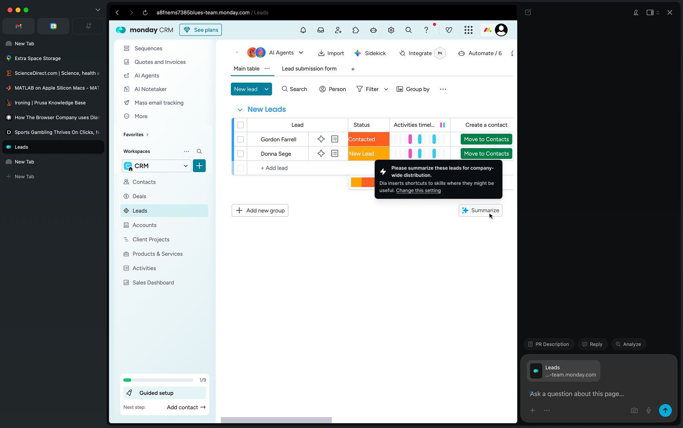
Task: Expand the Favorites section
Action: click(x=136, y=135)
